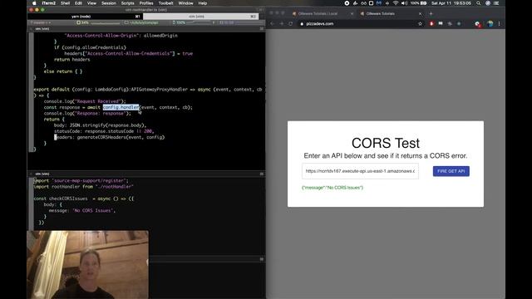Open the Help menu

(x=203, y=3)
